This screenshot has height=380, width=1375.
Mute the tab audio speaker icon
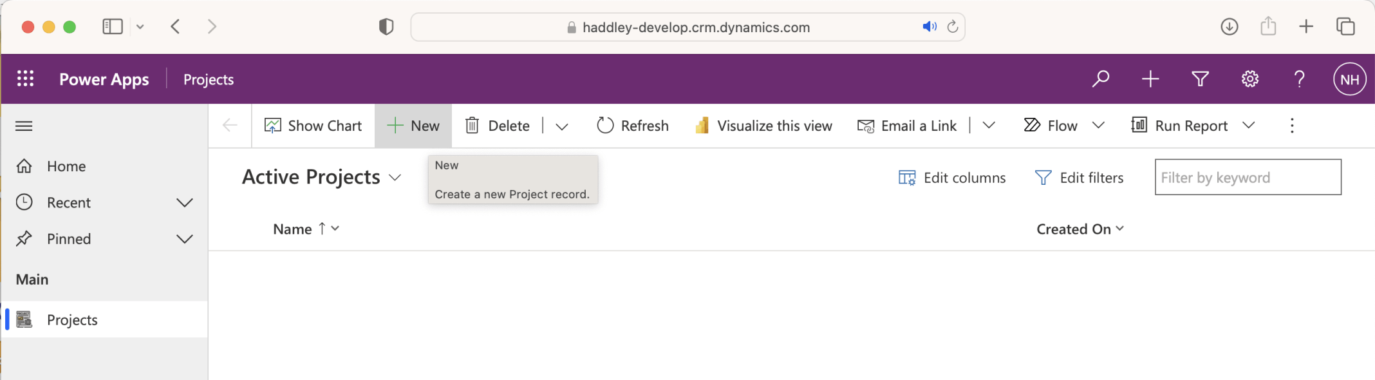coord(929,27)
